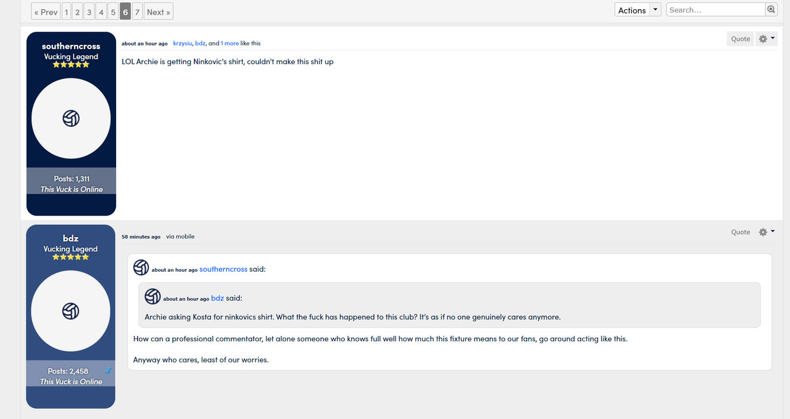Image resolution: width=790 pixels, height=419 pixels.
Task: Click the « Prev pagination button
Action: point(46,12)
